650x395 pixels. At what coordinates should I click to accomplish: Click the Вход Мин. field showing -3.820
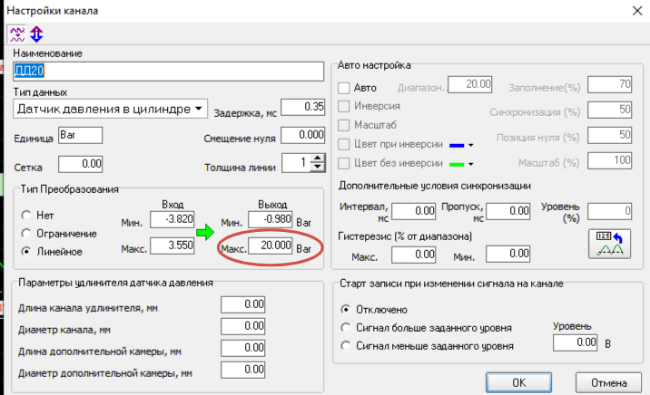(x=172, y=219)
